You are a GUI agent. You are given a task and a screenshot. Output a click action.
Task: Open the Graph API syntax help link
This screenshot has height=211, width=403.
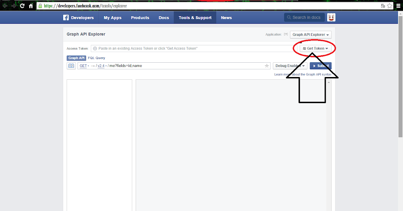(x=302, y=74)
